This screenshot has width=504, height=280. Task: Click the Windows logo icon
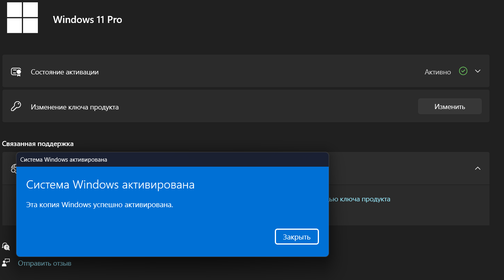(x=22, y=18)
